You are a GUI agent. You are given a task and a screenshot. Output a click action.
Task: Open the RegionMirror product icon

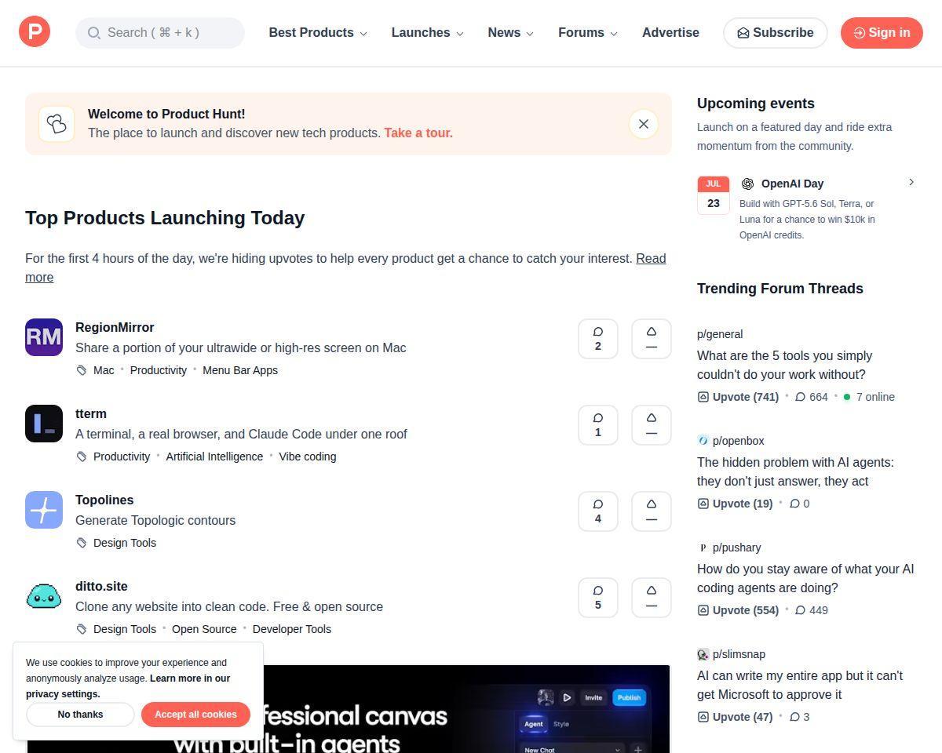point(44,337)
